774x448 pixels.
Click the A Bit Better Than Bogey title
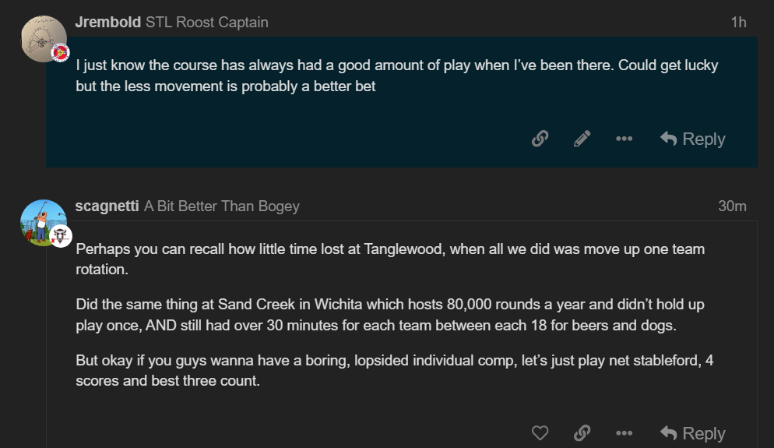point(222,206)
